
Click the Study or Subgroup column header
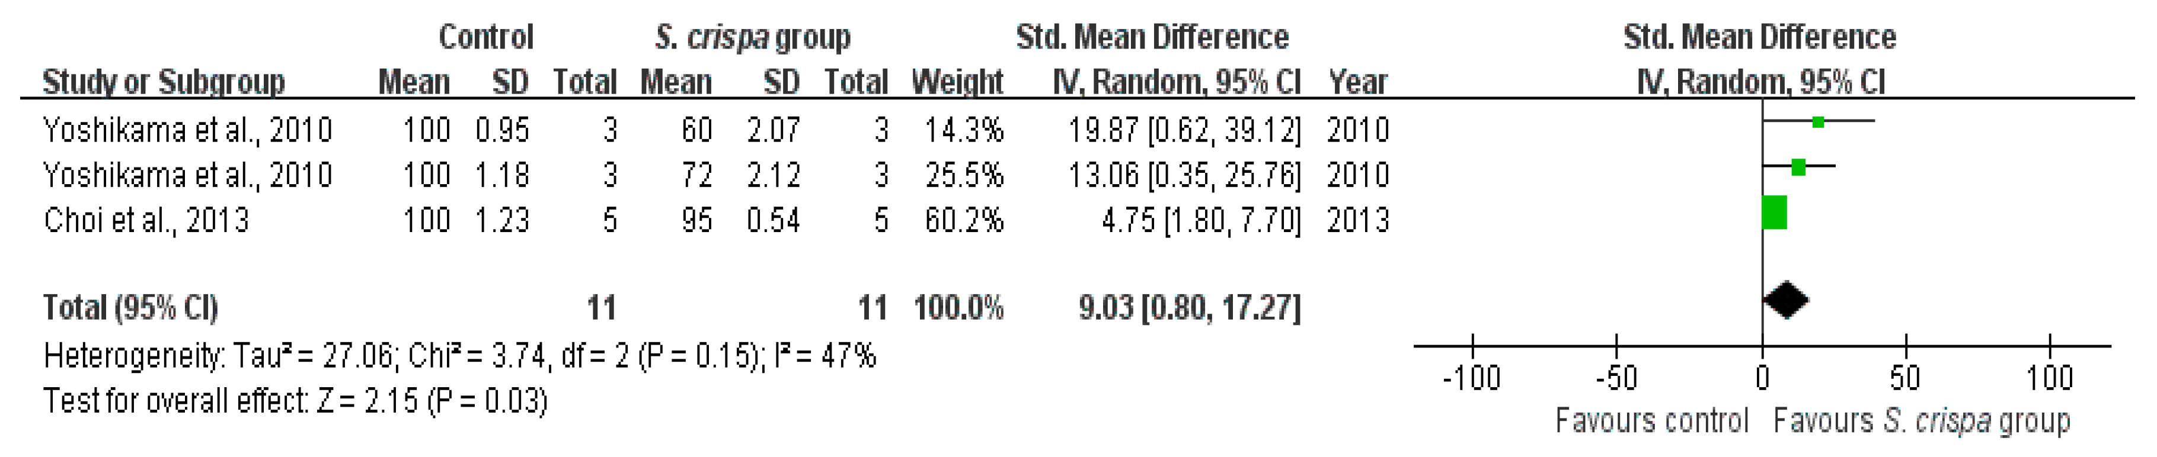point(163,82)
